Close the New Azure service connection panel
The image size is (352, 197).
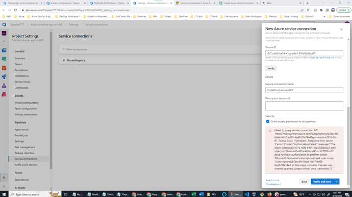pos(341,30)
